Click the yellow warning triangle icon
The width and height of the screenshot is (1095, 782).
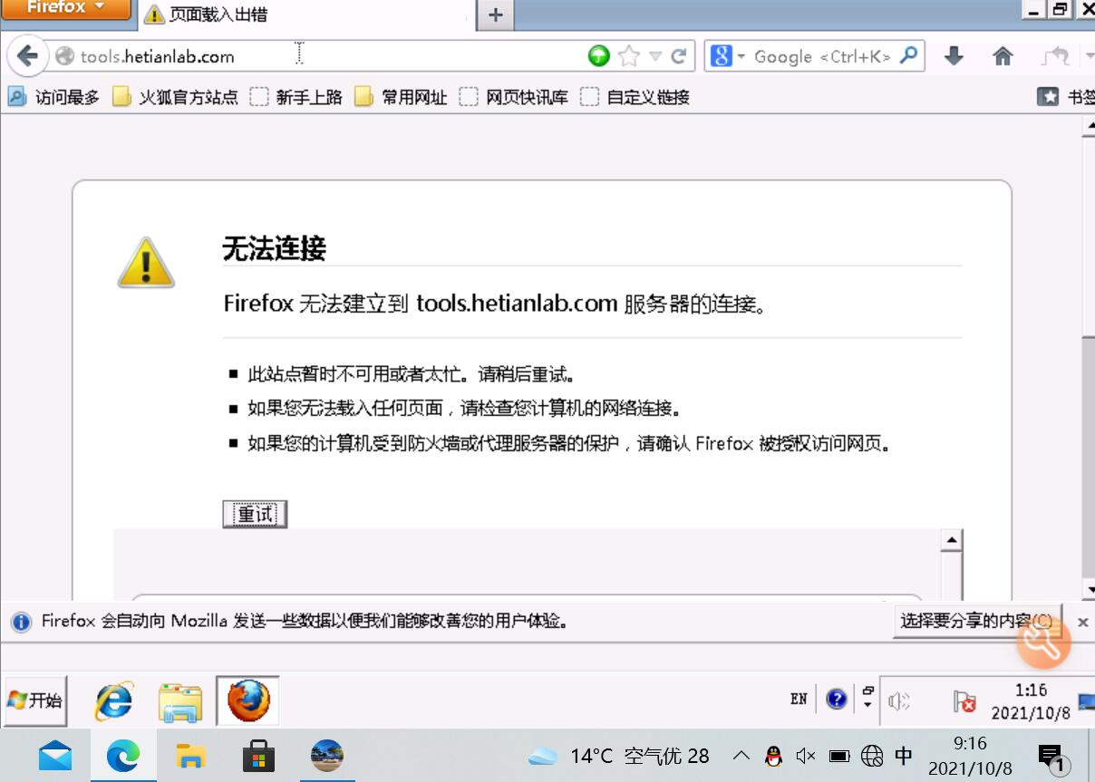(146, 263)
